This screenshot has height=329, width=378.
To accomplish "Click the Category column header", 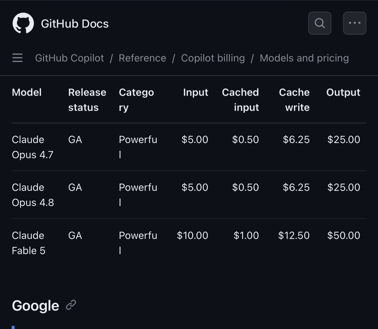I will point(136,100).
